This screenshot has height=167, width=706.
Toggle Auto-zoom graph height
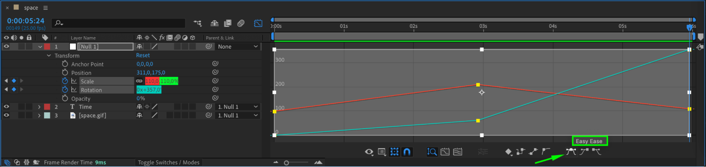(432, 152)
